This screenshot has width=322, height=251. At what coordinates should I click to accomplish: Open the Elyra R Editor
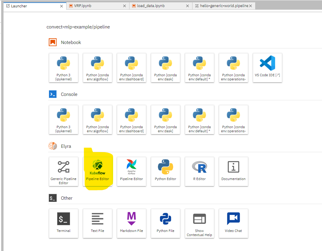click(x=200, y=172)
